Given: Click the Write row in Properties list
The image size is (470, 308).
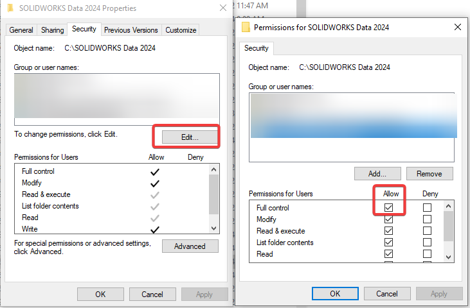Looking at the screenshot, I should [x=111, y=229].
